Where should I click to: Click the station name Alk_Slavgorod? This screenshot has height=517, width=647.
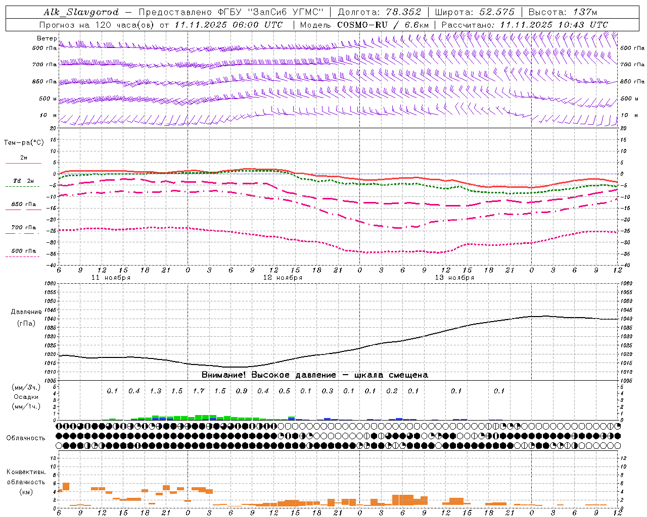tap(81, 12)
